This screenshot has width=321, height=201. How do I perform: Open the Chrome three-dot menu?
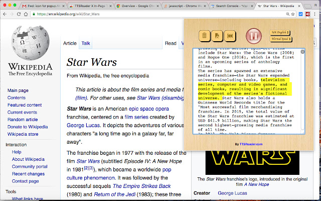pyautogui.click(x=315, y=14)
